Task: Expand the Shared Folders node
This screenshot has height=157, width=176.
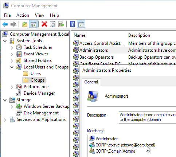Action: tap(12, 61)
